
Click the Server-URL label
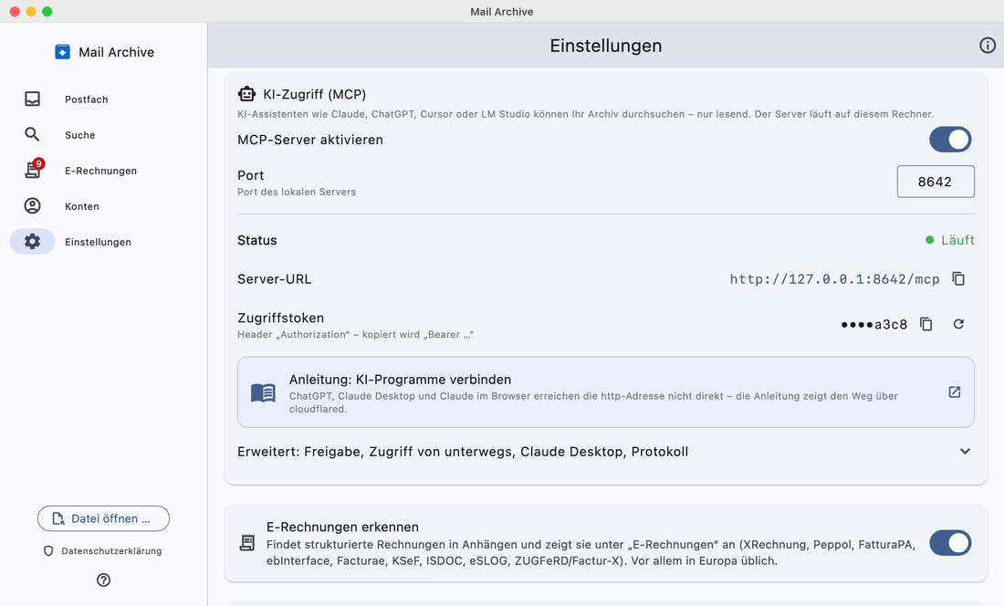click(275, 279)
